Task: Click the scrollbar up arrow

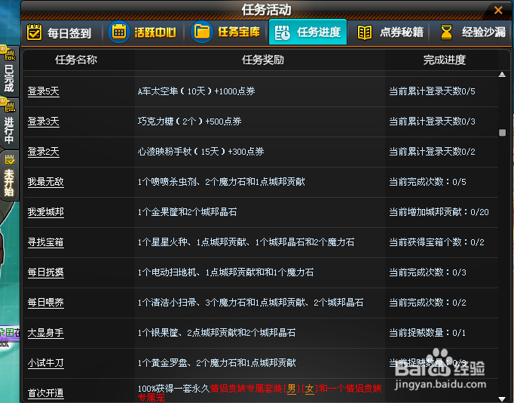Action: pos(502,75)
